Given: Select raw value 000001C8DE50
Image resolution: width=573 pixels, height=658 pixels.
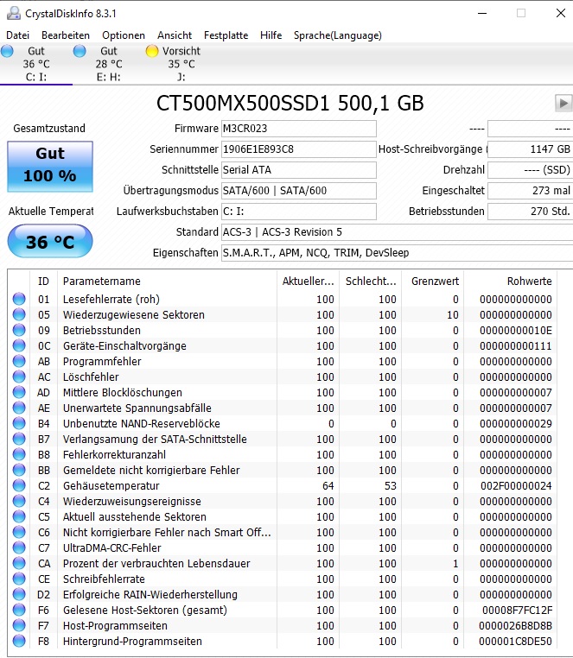Looking at the screenshot, I should (515, 641).
